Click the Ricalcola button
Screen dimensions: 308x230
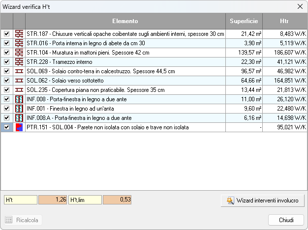23,220
